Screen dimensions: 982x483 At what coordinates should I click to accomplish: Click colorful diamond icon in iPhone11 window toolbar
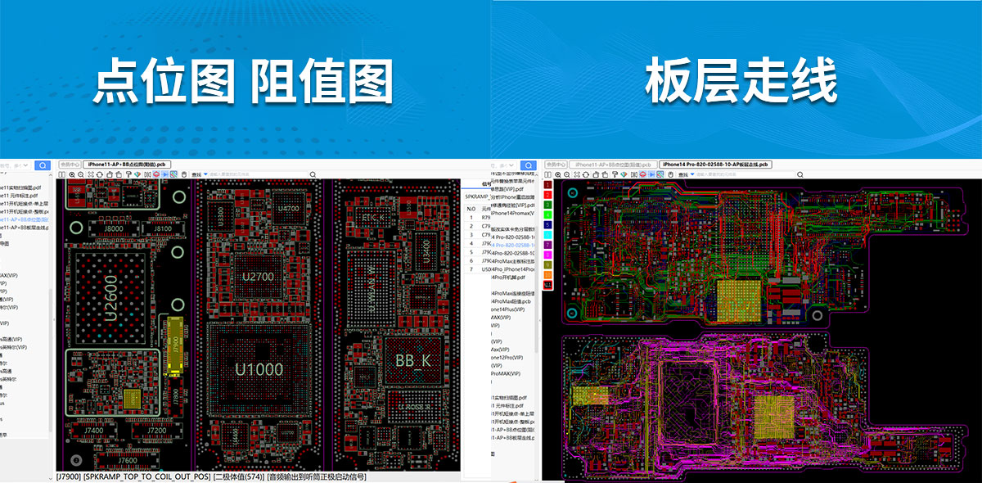coord(137,174)
